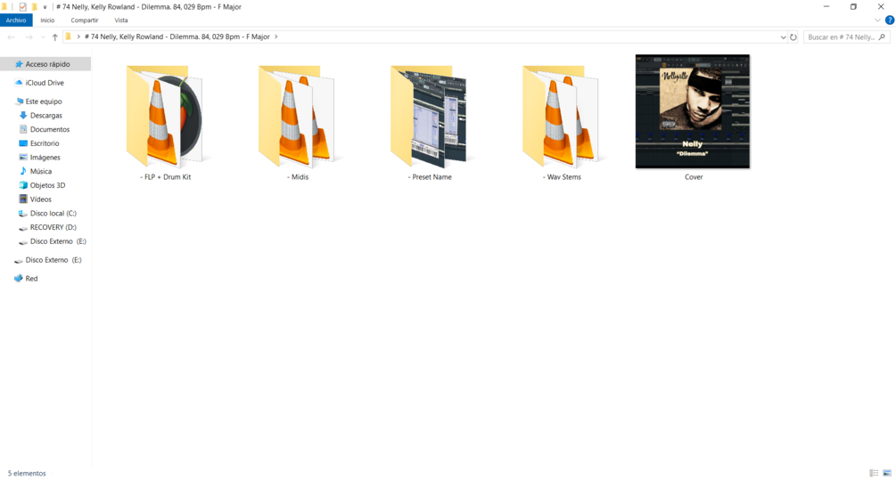Image resolution: width=896 pixels, height=480 pixels.
Task: Click the Este equipo computer icon
Action: coord(20,101)
